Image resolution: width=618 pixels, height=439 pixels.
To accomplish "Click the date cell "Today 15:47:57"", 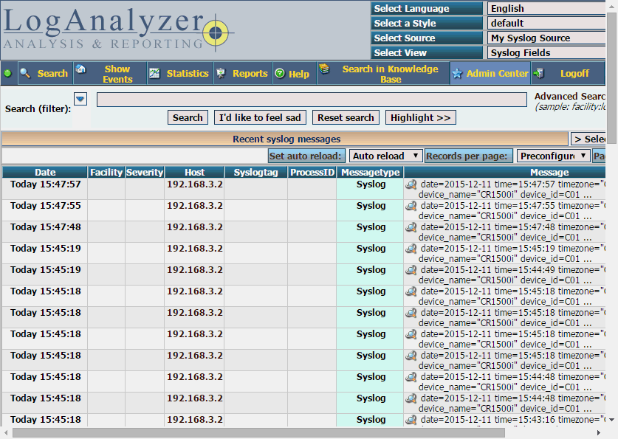I will click(45, 184).
